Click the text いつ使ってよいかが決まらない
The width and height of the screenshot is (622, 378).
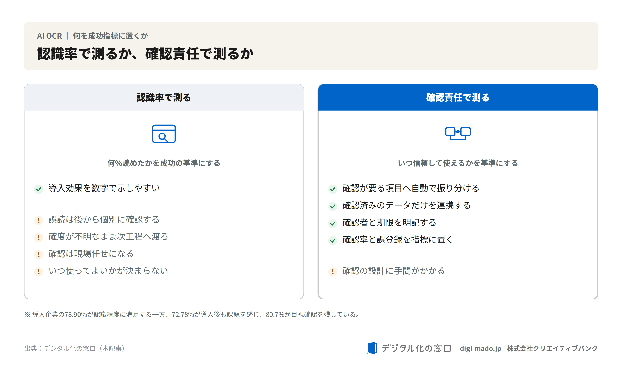[108, 271]
